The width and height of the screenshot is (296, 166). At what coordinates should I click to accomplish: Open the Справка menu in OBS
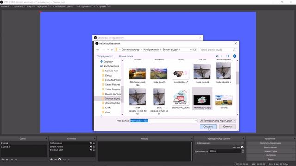pyautogui.click(x=104, y=6)
